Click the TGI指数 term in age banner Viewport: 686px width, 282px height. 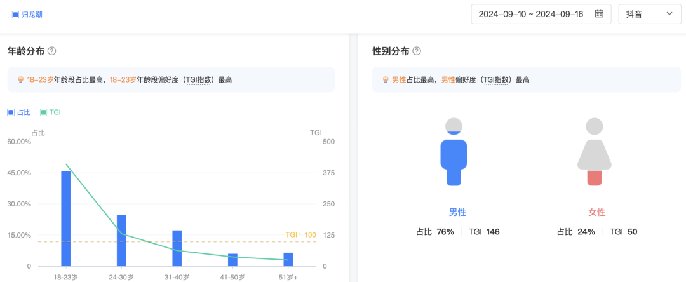tap(198, 80)
